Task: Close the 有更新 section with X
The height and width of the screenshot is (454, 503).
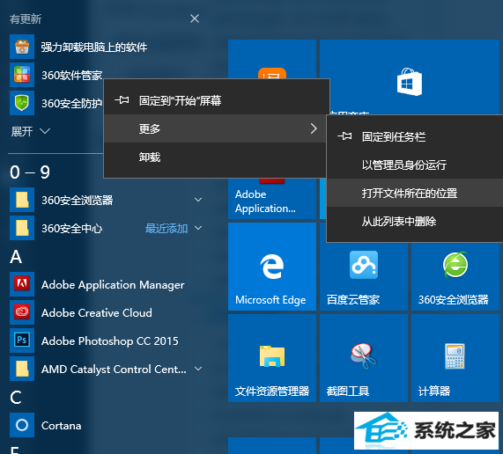Action: pos(195,18)
